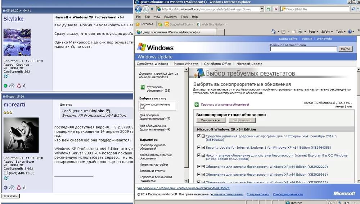Uncheck the KB2929961 security update
Screen dimensions: 360x204
pos(199,175)
